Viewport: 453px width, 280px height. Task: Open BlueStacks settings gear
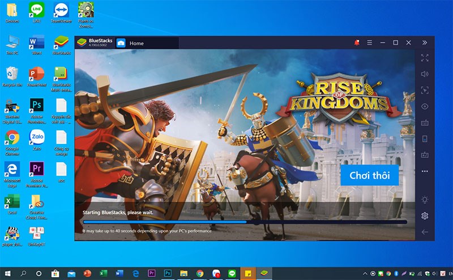425,216
